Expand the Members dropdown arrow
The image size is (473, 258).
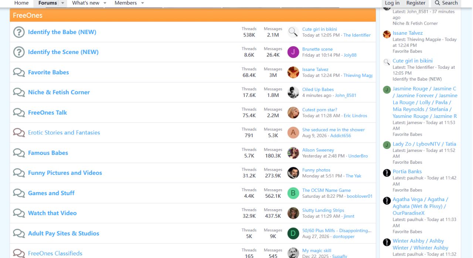(x=143, y=3)
